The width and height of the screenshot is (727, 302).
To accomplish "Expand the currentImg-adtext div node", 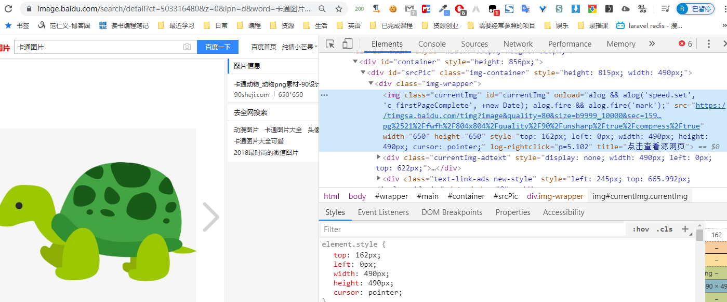I will pos(379,157).
